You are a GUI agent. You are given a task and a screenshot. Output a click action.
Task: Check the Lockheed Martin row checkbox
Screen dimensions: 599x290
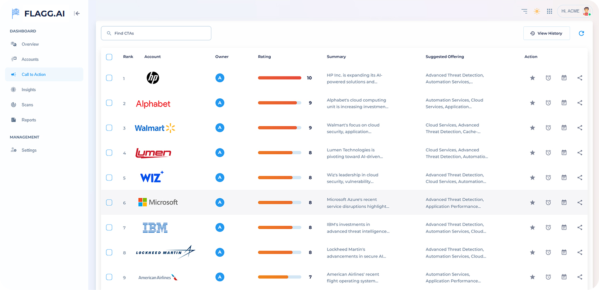[109, 252]
